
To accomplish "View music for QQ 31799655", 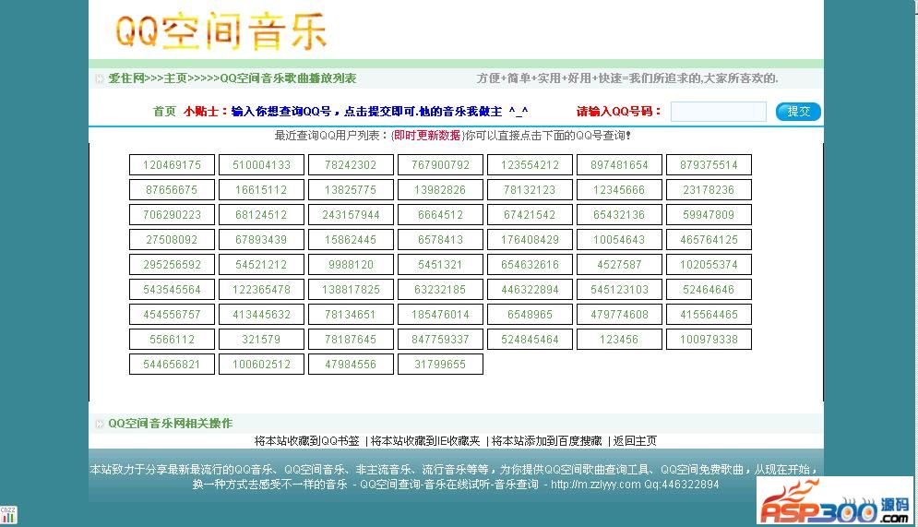I will (441, 365).
